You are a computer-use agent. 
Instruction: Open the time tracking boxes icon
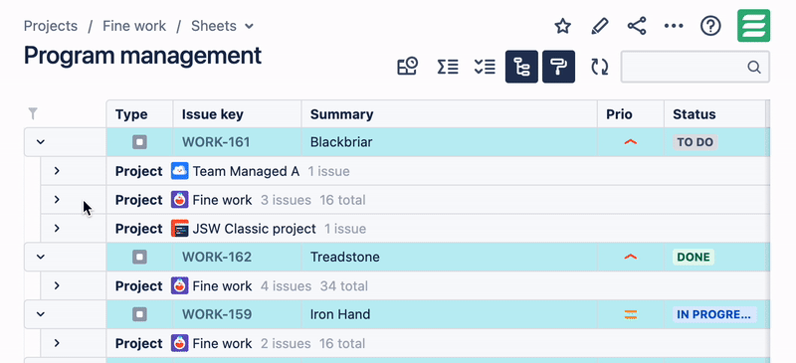coord(407,67)
